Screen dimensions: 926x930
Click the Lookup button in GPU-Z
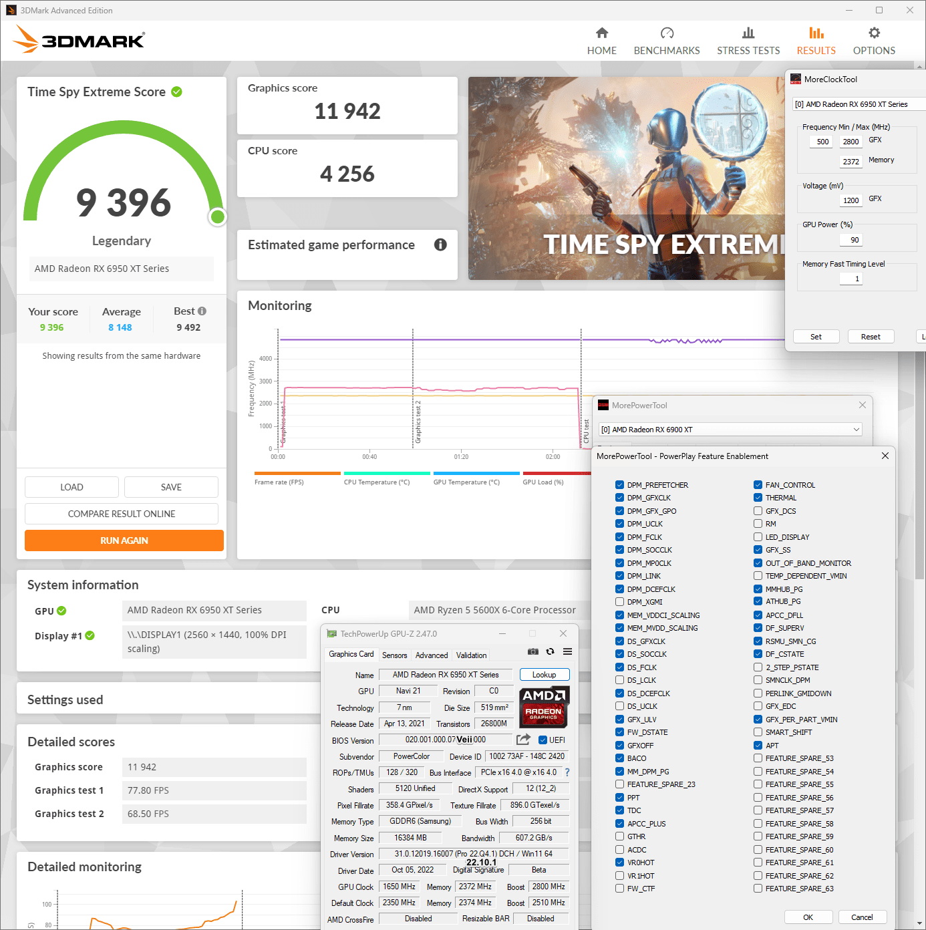(545, 675)
